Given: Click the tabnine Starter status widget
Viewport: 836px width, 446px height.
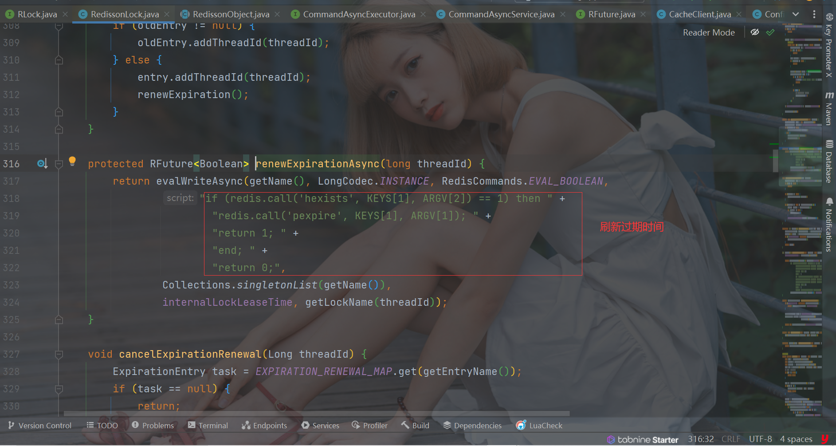Looking at the screenshot, I should [x=643, y=439].
